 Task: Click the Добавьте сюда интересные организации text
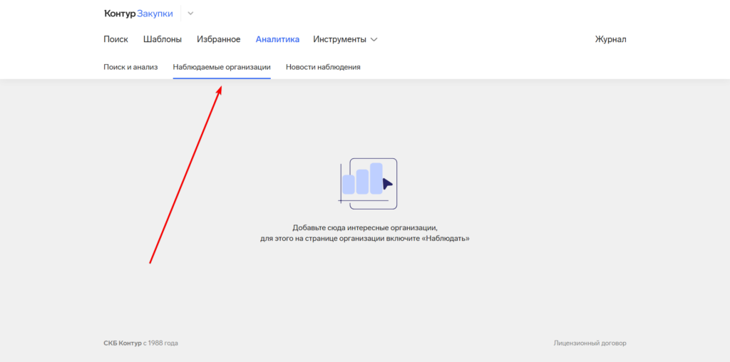pos(364,227)
